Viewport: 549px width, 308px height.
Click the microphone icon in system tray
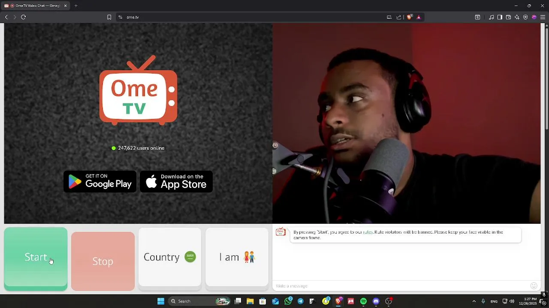coord(483,301)
